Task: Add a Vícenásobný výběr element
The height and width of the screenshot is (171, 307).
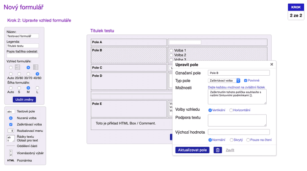Action: pos(30,153)
